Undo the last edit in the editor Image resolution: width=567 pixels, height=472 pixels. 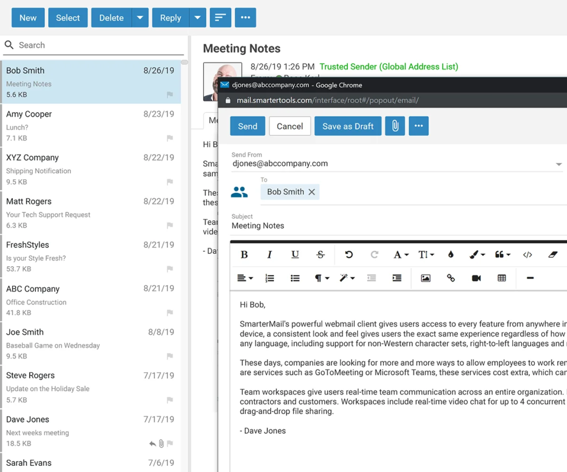point(348,255)
